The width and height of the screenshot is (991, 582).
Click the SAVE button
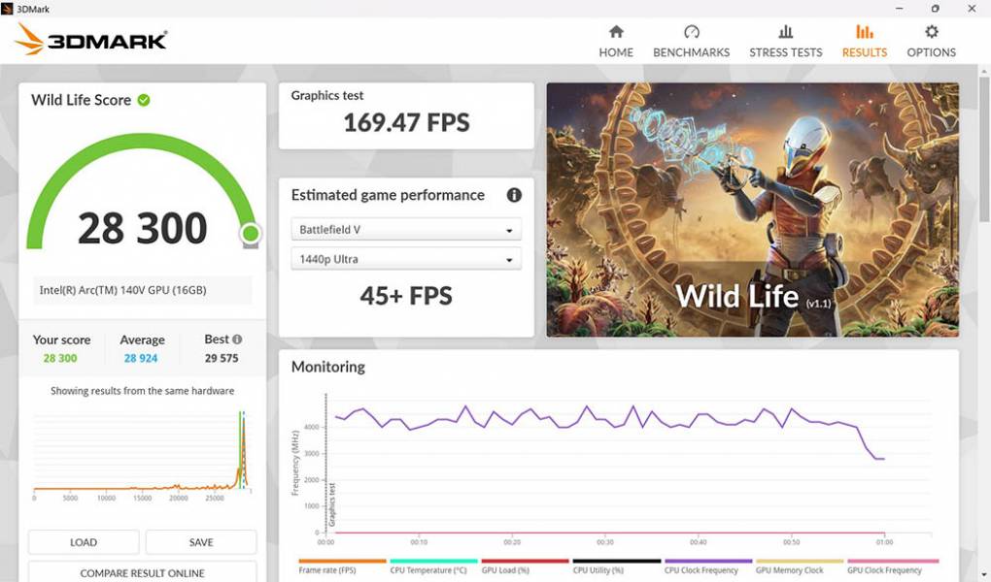tap(201, 542)
